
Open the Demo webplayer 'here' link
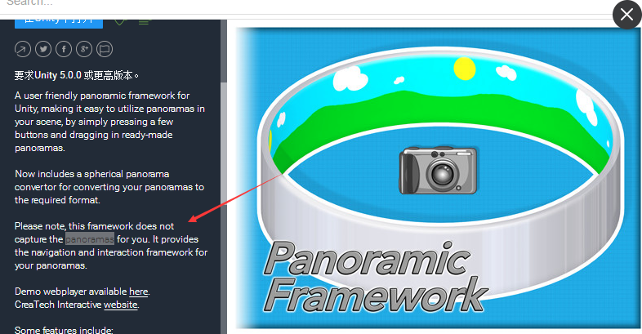pyautogui.click(x=138, y=292)
